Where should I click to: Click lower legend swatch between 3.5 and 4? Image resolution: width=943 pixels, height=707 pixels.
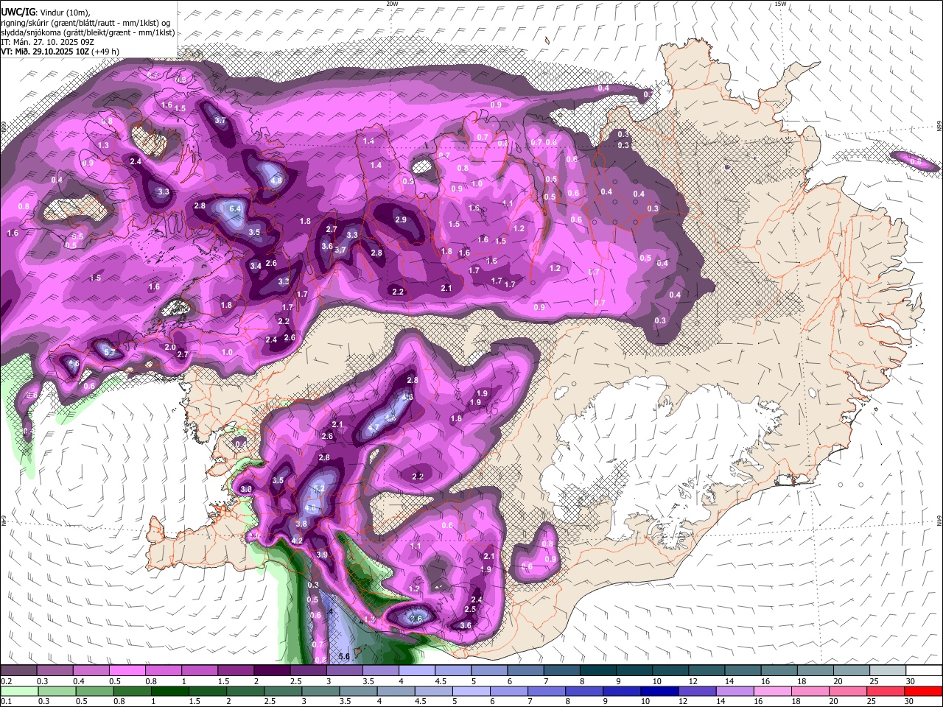(357, 691)
